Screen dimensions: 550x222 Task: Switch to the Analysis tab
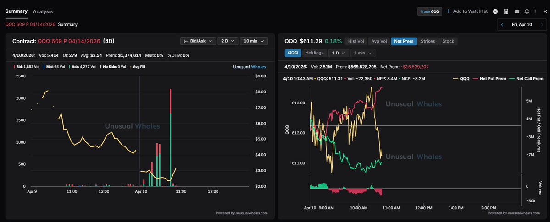(x=43, y=11)
